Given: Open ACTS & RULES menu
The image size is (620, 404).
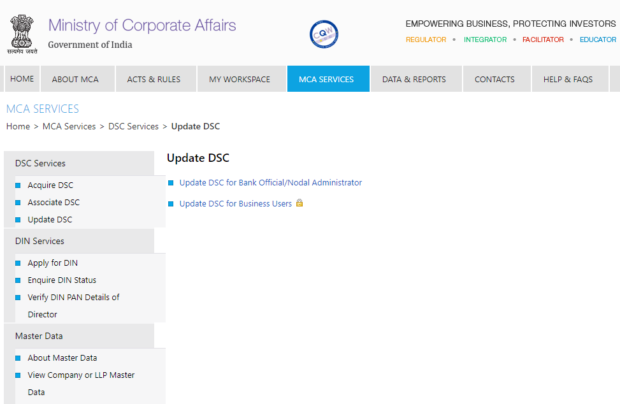Looking at the screenshot, I should [x=154, y=80].
